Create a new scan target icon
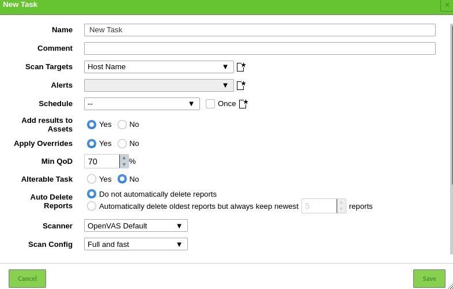Screen dimensions: 453x289 click(241, 67)
